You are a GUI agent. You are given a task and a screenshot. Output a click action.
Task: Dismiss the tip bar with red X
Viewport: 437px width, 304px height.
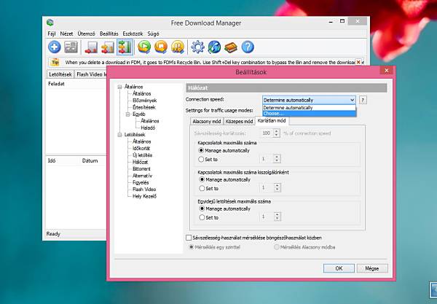pos(358,62)
